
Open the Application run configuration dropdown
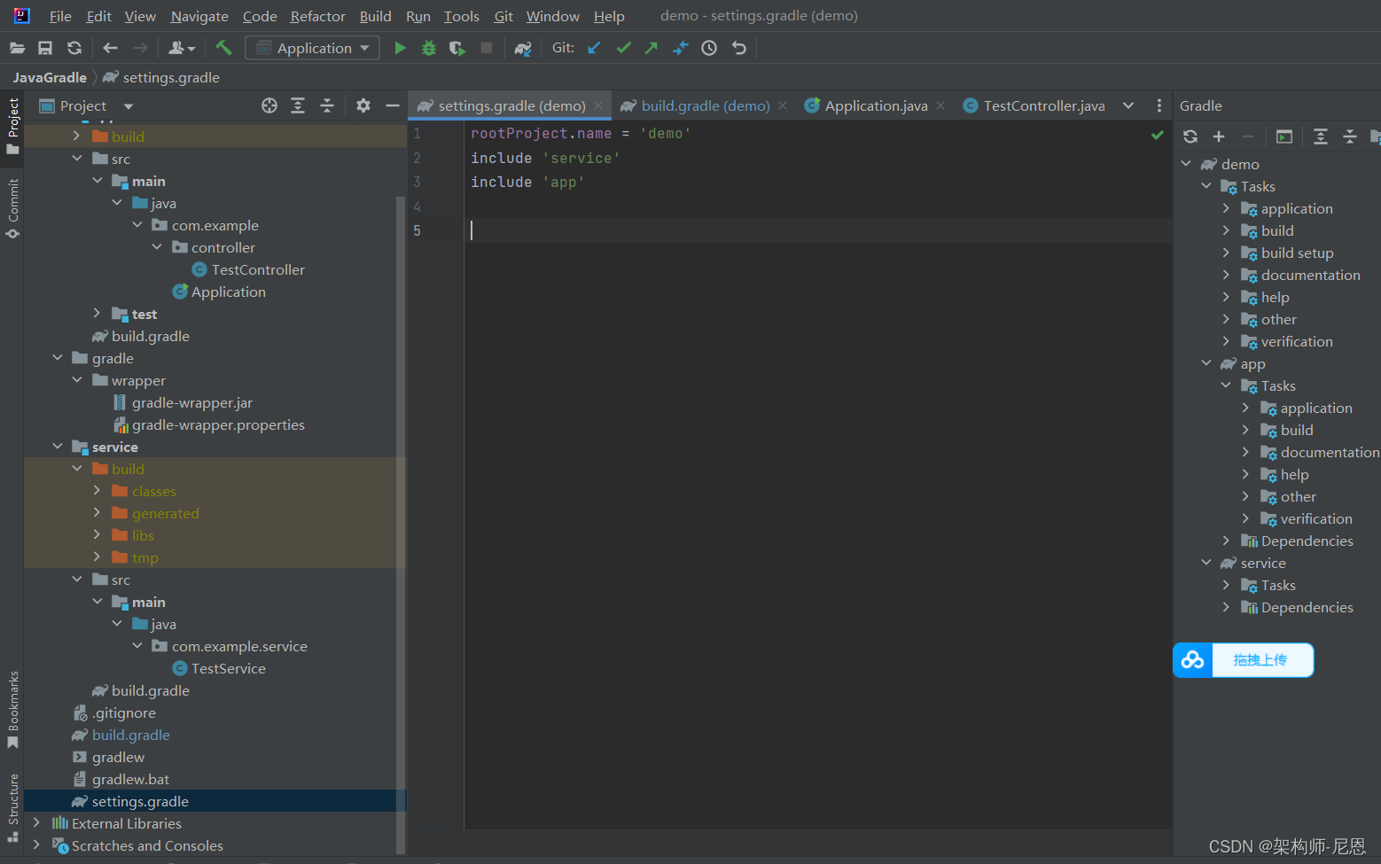point(313,48)
